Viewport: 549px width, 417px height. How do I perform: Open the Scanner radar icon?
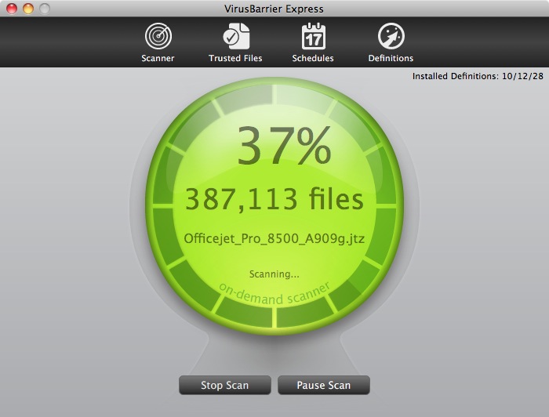coord(158,36)
